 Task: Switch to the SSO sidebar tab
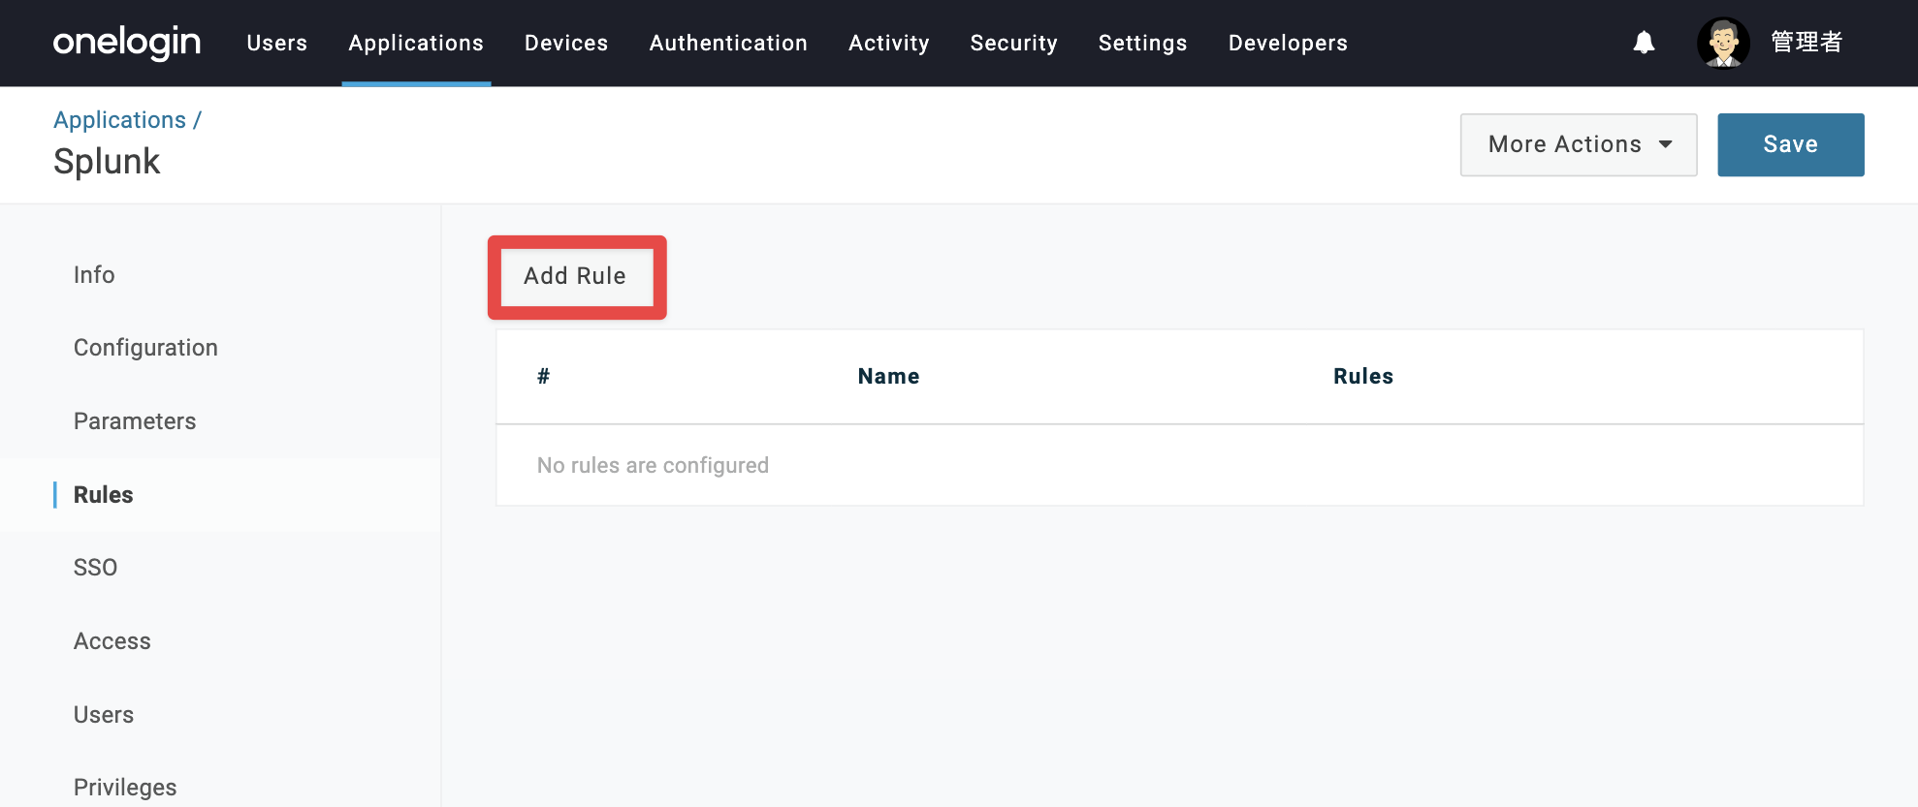tap(95, 568)
